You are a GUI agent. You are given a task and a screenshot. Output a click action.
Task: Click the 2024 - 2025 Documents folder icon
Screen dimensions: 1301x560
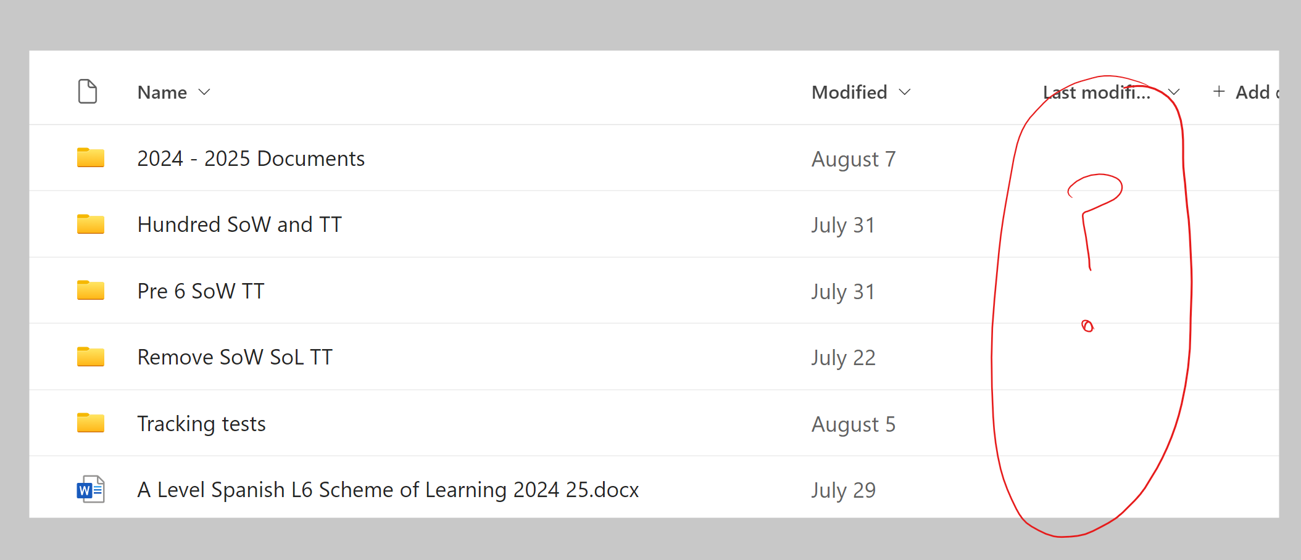pyautogui.click(x=90, y=158)
